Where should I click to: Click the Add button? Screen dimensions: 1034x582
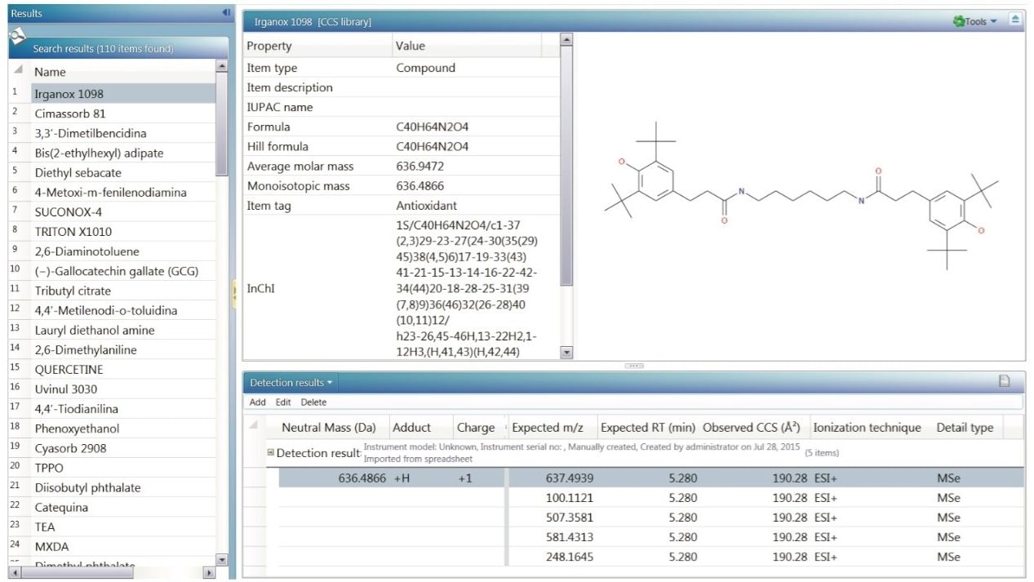pyautogui.click(x=258, y=402)
